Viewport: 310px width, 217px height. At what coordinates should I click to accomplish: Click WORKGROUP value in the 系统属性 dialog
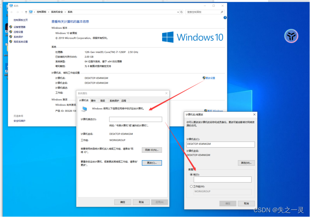(117, 140)
